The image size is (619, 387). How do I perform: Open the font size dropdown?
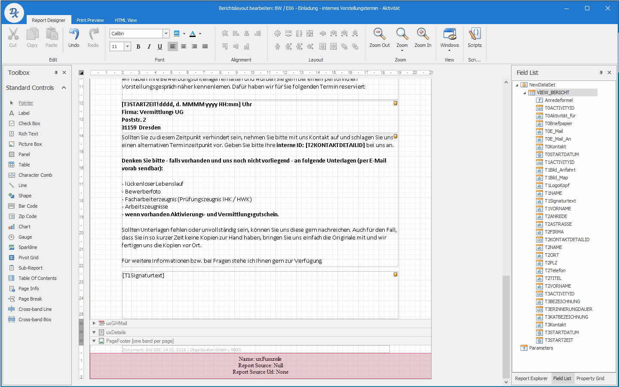pyautogui.click(x=127, y=46)
